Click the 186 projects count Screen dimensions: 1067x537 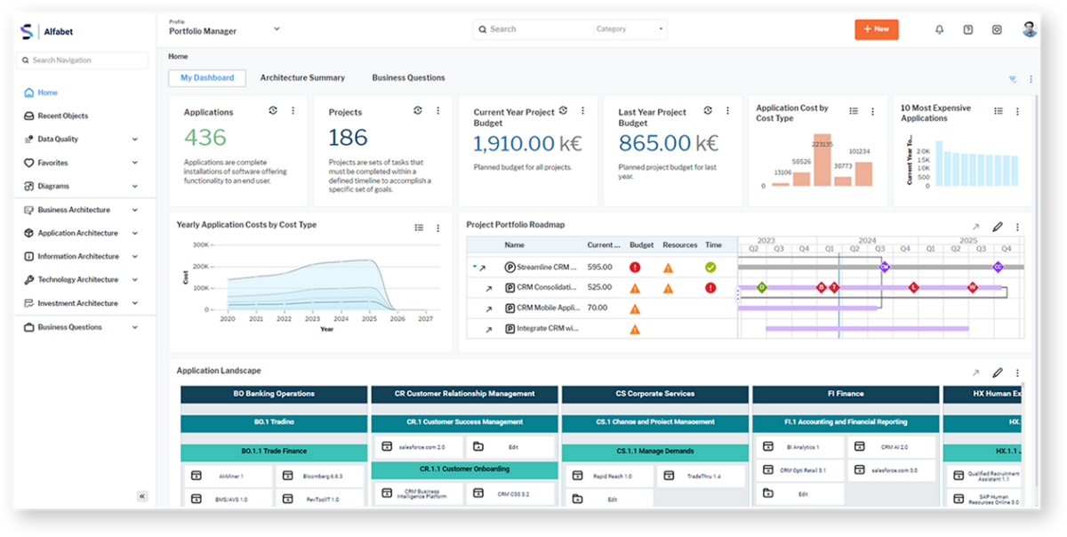(x=348, y=138)
